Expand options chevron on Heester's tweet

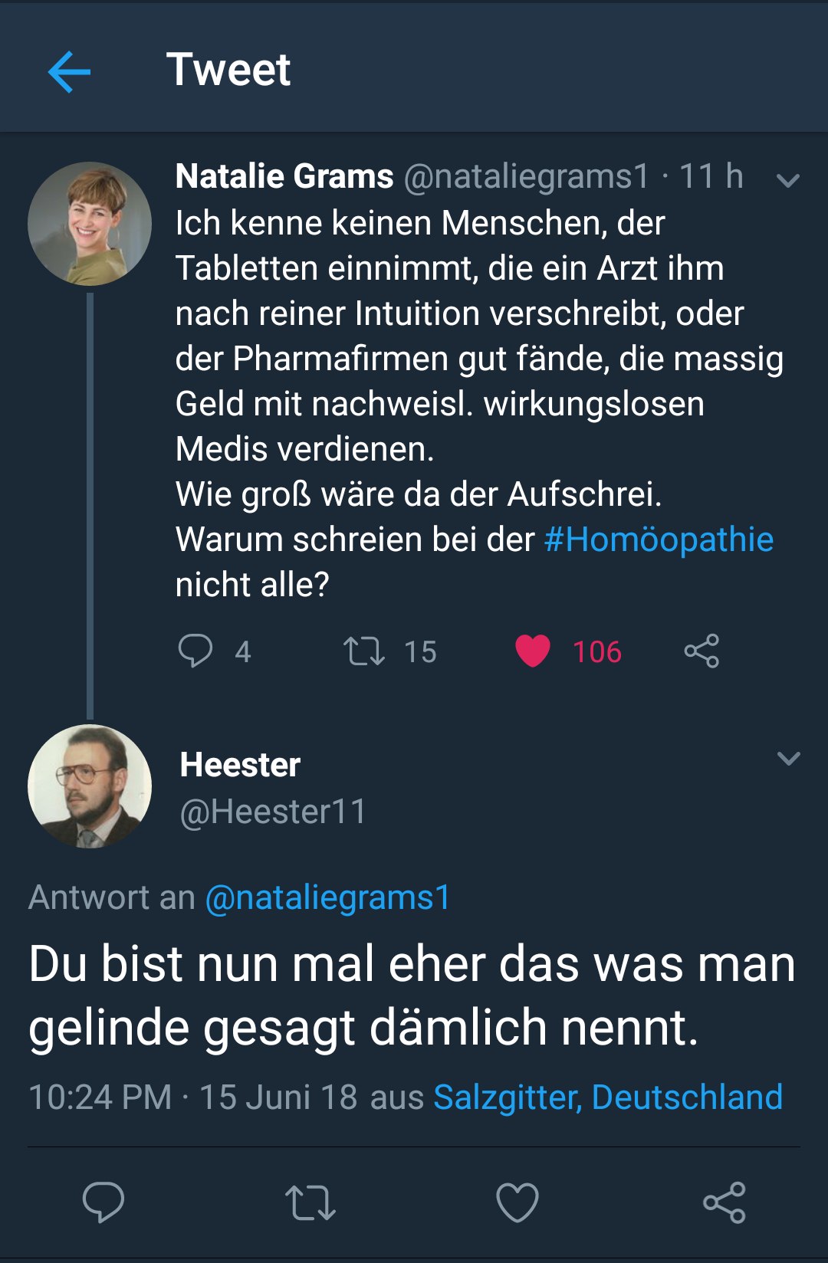click(x=788, y=759)
